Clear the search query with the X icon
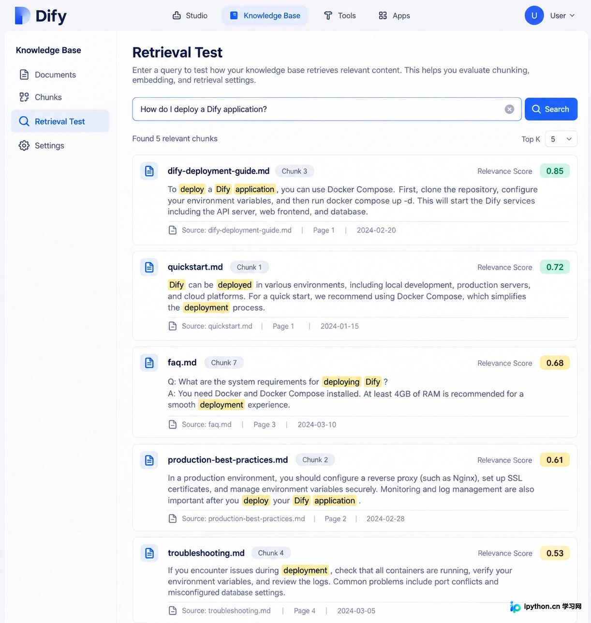 click(x=509, y=109)
